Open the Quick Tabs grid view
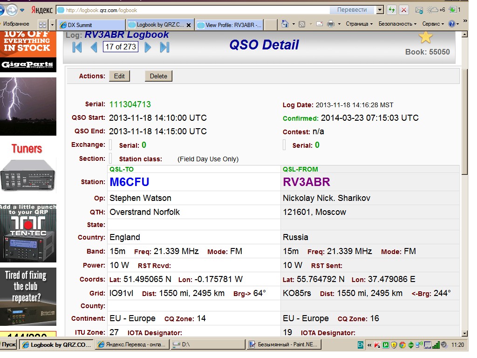 (x=43, y=25)
